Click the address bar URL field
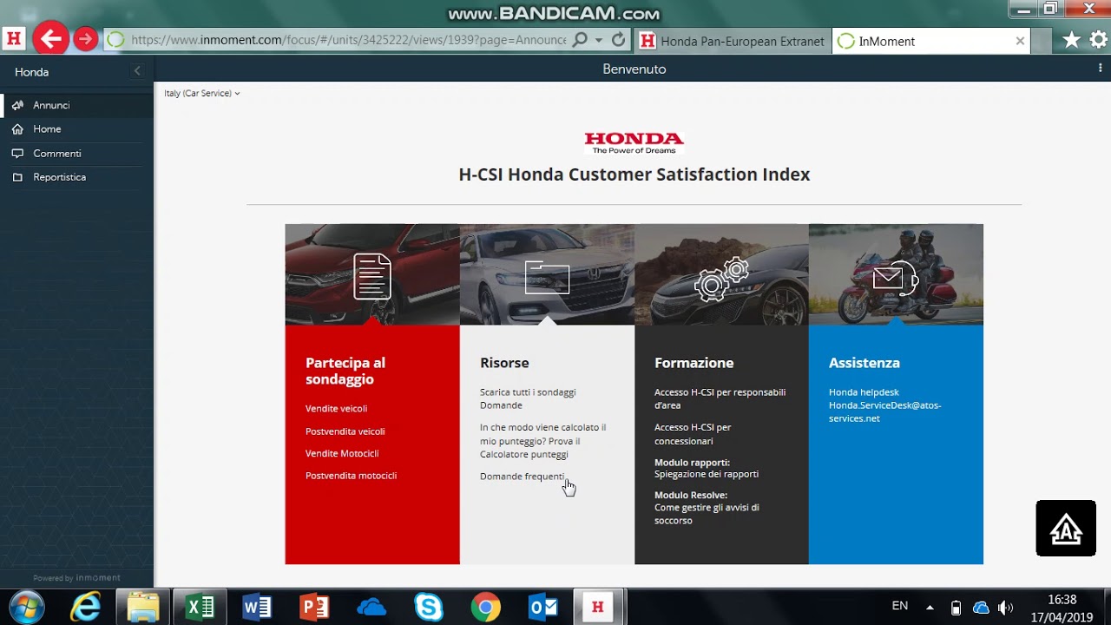 [347, 40]
